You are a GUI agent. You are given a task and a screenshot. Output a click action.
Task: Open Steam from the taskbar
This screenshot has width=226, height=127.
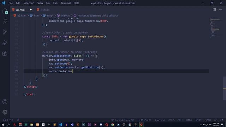click(x=118, y=125)
